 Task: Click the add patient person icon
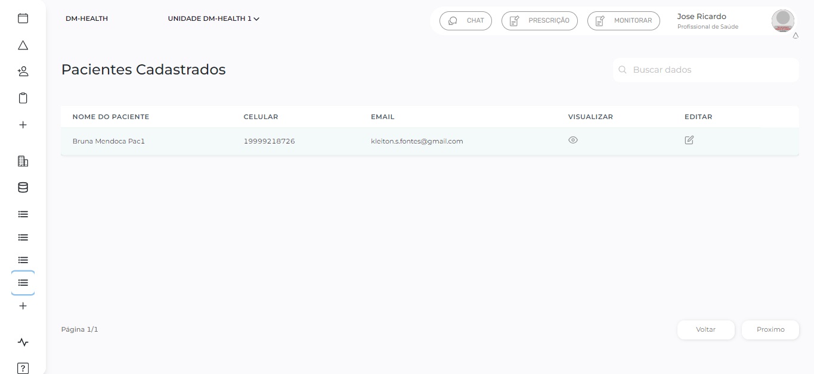[23, 71]
